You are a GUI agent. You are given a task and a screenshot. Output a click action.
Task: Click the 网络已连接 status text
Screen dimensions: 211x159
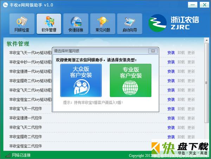point(21,155)
